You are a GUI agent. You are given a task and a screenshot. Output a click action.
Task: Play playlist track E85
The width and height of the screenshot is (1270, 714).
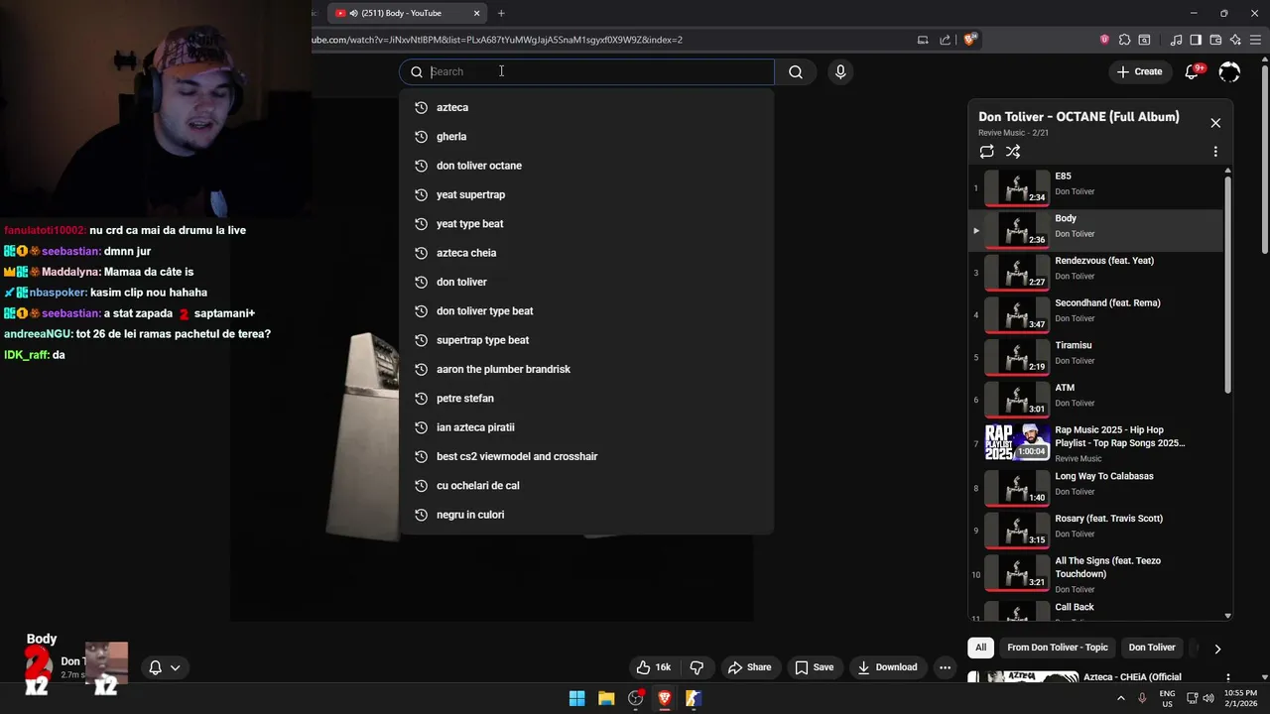pyautogui.click(x=1095, y=187)
